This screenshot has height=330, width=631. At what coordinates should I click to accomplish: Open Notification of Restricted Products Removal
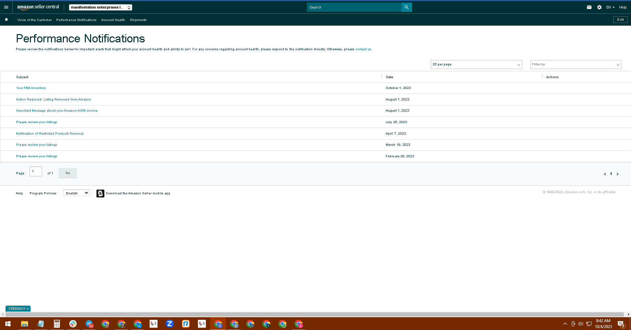pos(50,134)
